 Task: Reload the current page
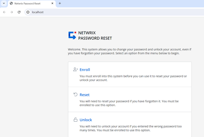point(19,12)
